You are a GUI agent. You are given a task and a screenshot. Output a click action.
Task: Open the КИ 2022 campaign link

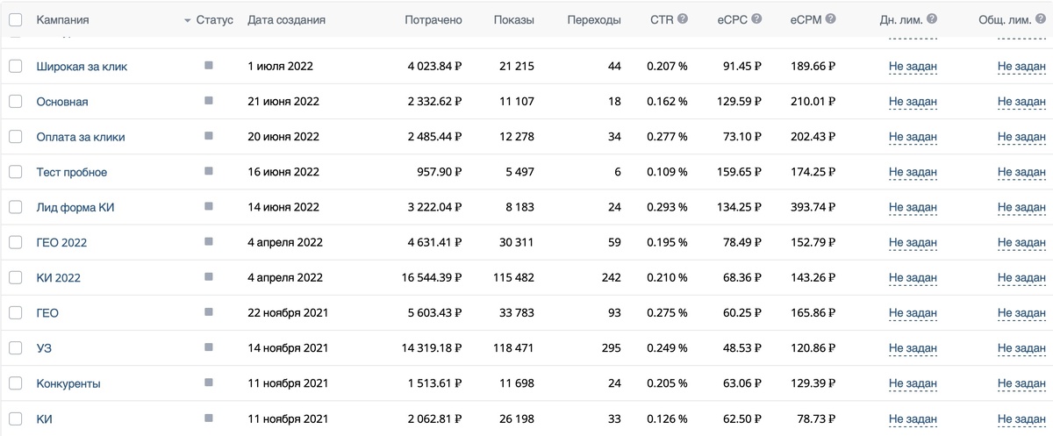click(58, 277)
